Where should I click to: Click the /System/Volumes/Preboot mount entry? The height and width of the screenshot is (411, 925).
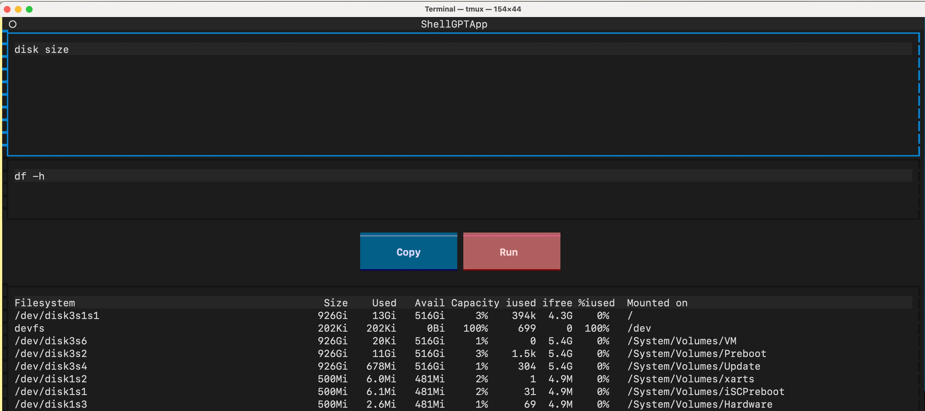pos(697,354)
